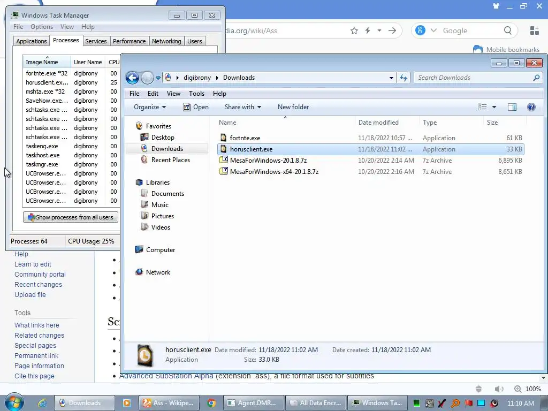Open the Explorer Edit menu
This screenshot has width=548, height=411.
click(x=153, y=94)
